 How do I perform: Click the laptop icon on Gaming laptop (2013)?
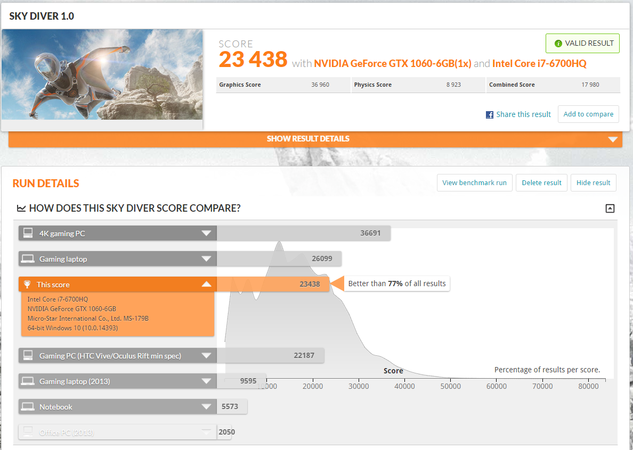tap(28, 381)
